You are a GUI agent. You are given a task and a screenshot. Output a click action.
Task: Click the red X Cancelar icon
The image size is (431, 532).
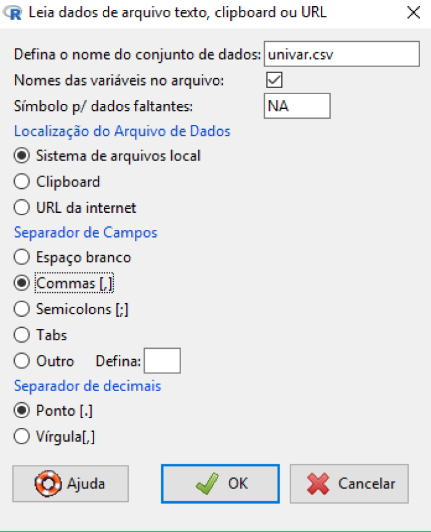pos(318,483)
